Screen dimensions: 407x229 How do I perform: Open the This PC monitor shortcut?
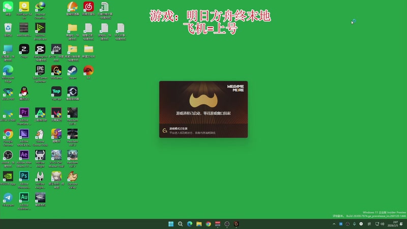pyautogui.click(x=8, y=53)
